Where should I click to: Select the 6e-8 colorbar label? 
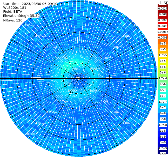163,113
